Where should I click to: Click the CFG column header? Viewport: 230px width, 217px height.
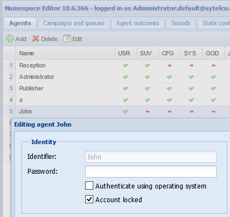(169, 53)
